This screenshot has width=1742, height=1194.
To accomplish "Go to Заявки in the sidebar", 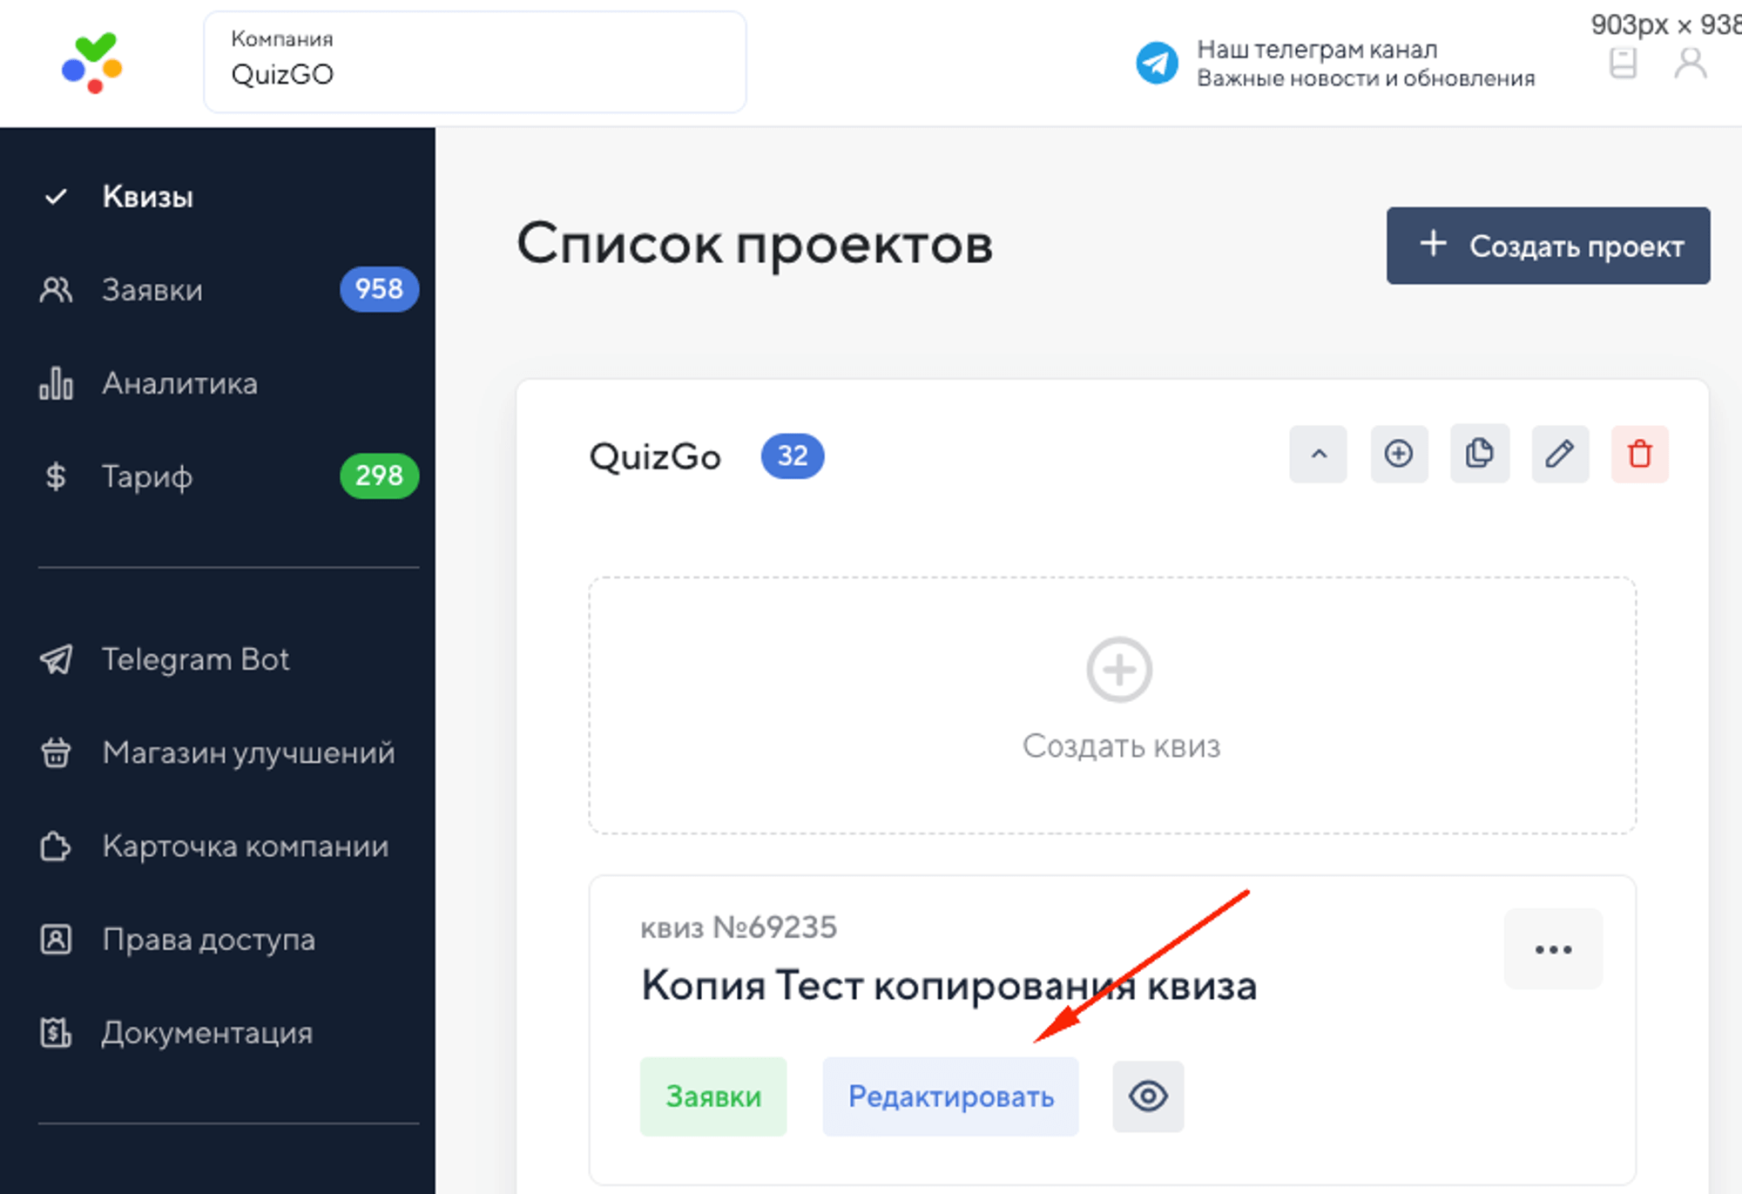I will point(153,290).
